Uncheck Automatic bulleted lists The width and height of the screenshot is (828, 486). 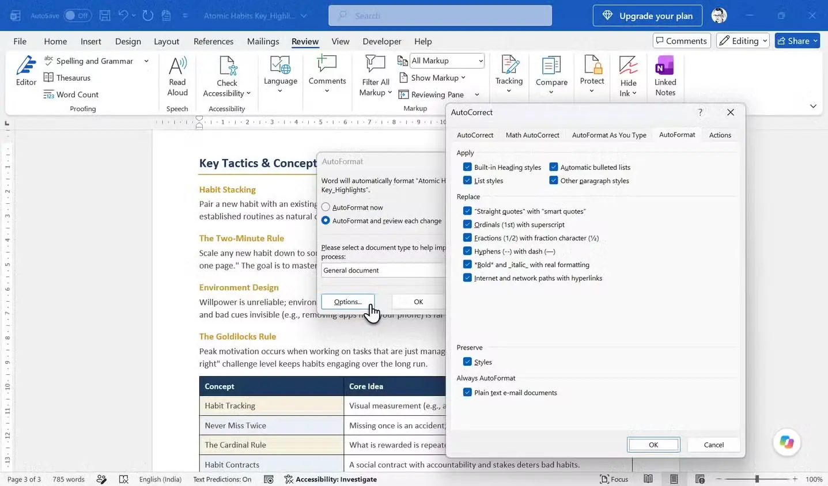tap(554, 167)
